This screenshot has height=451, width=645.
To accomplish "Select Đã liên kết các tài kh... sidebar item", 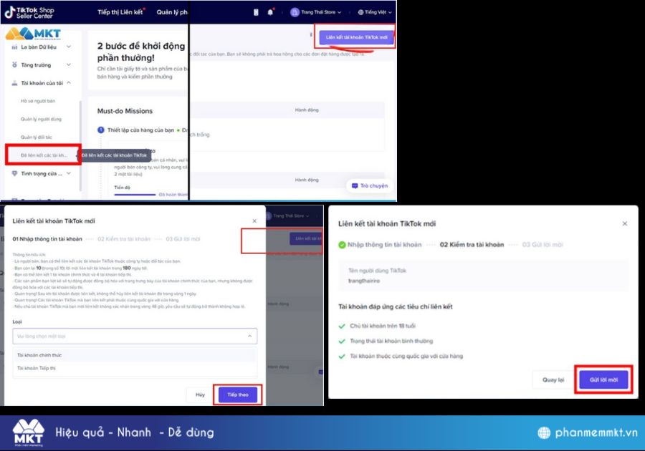I will [43, 155].
